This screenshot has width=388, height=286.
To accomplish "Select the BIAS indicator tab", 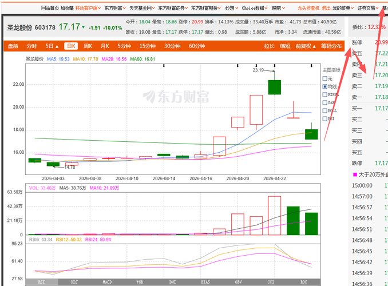I will click(205, 282).
